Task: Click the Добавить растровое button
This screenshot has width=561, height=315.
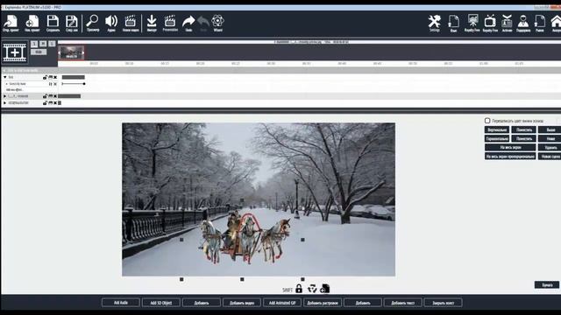Action: pyautogui.click(x=323, y=303)
